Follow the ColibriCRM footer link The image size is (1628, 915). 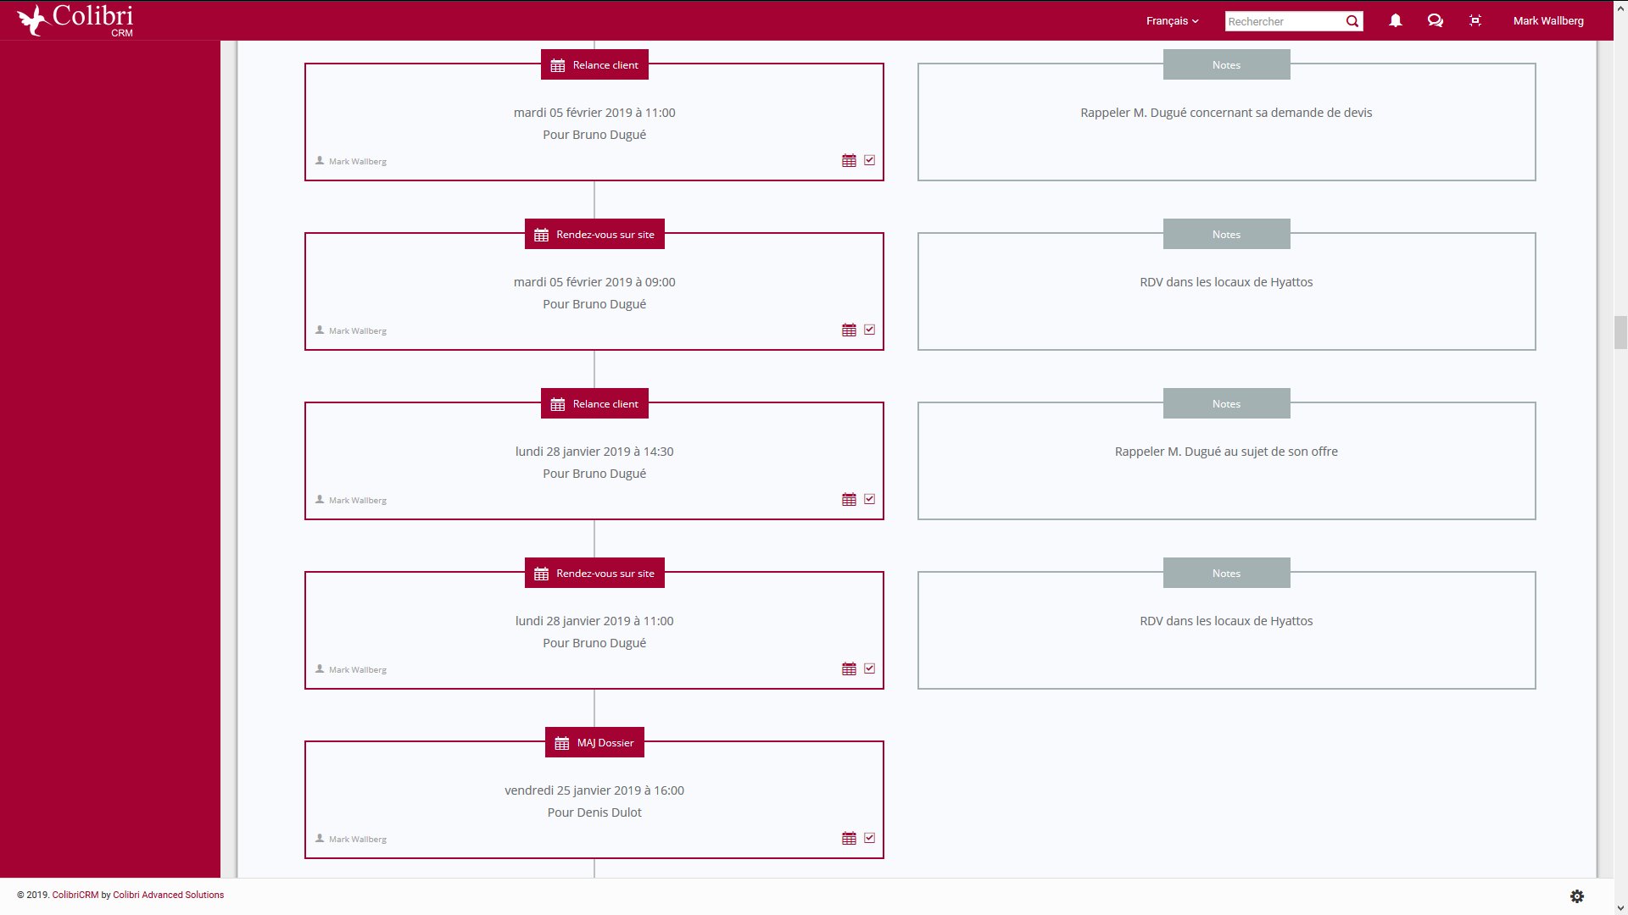click(x=75, y=895)
